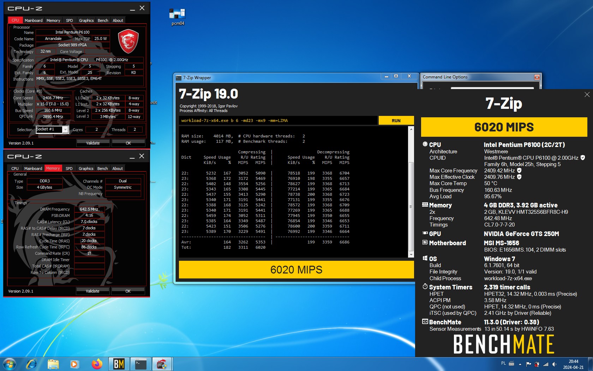
Task: Close the BenchMate result overlay with X
Action: click(x=587, y=94)
